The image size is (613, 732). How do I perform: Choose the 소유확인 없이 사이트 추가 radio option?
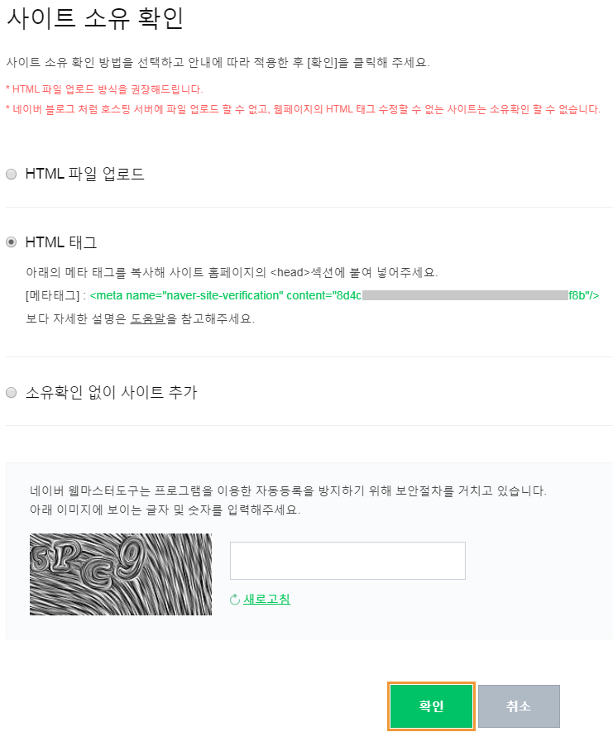tap(12, 393)
